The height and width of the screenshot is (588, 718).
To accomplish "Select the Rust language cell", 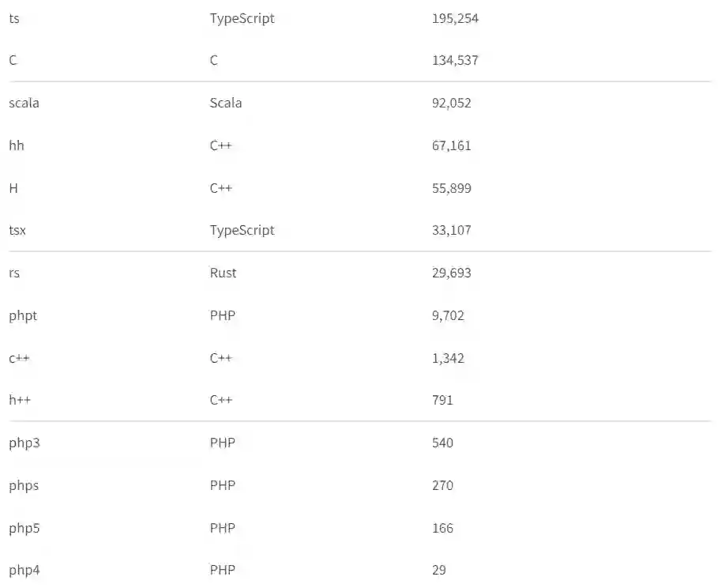I will point(223,273).
